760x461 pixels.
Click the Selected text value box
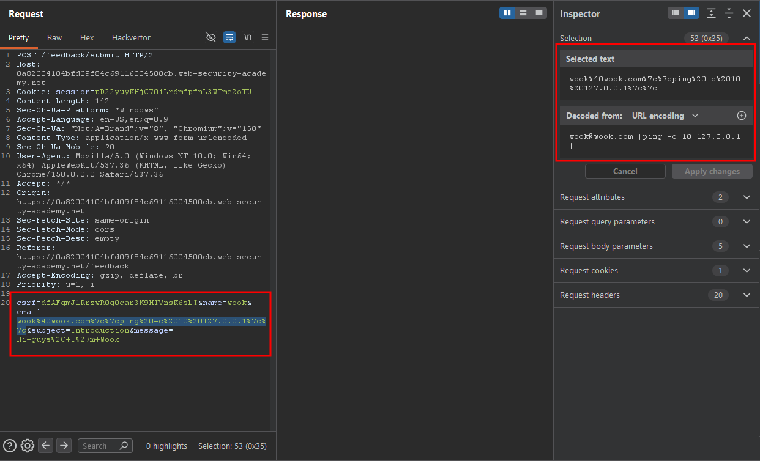click(x=656, y=84)
